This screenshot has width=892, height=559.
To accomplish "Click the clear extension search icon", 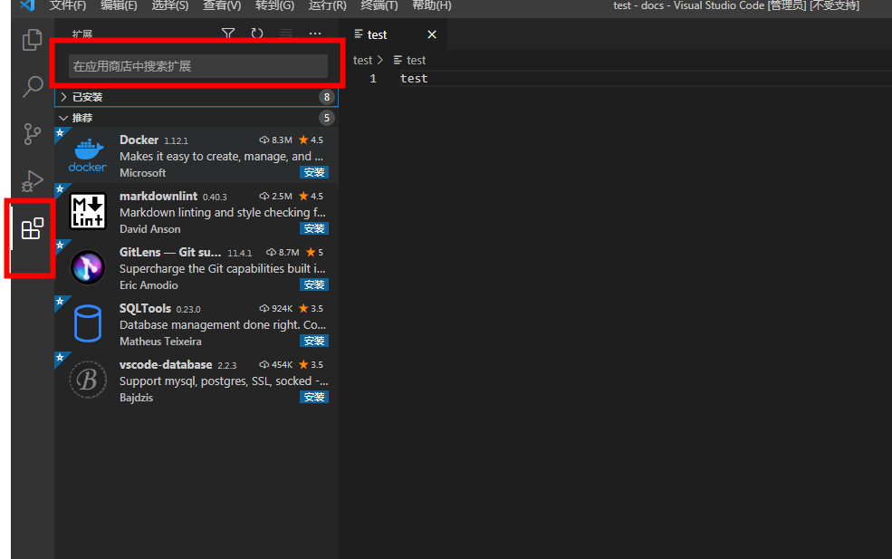I will point(284,33).
